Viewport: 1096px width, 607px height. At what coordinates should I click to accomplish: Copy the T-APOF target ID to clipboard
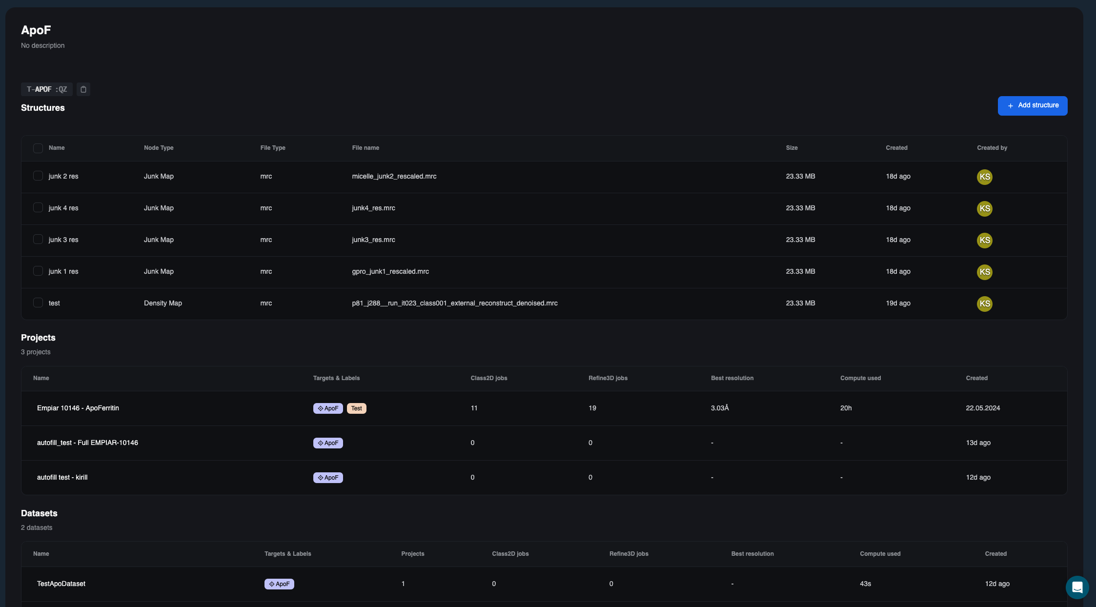[83, 89]
